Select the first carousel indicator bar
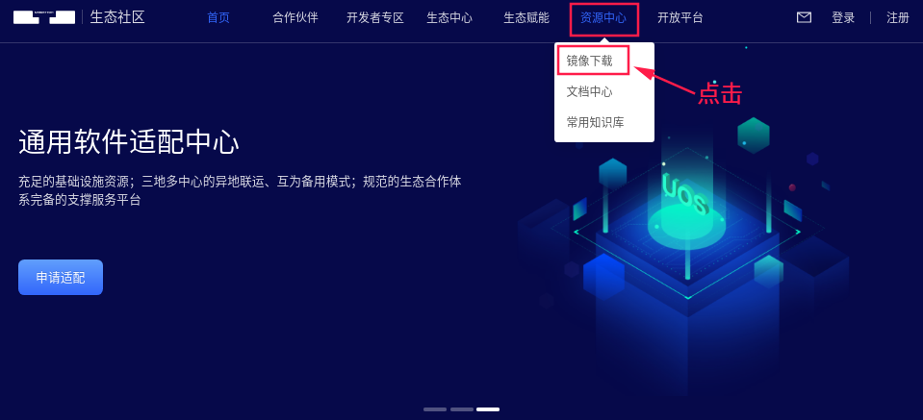This screenshot has height=420, width=923. [435, 408]
